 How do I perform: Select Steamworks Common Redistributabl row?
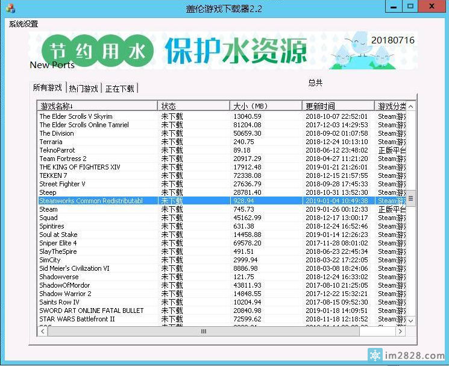pyautogui.click(x=222, y=201)
